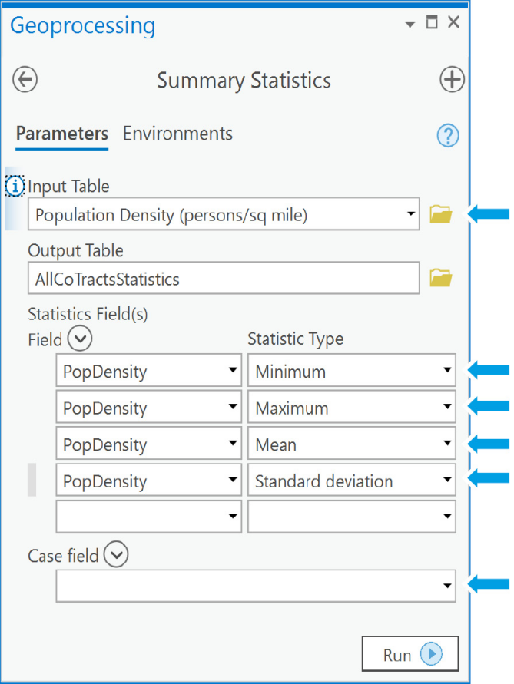Click the plus icon beside Summary Statistics
The image size is (514, 684).
(x=452, y=79)
